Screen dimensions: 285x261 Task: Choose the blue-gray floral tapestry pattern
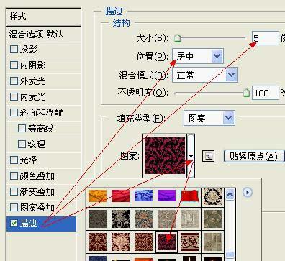[x=143, y=219]
